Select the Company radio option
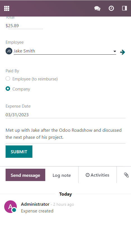 click(x=8, y=89)
